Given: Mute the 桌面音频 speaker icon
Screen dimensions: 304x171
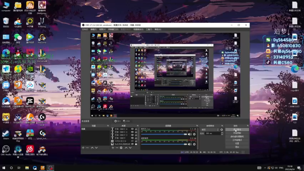Looking at the screenshot, I should click(x=190, y=144).
